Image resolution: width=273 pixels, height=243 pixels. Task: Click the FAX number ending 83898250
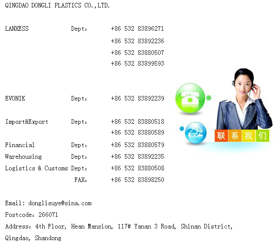pyautogui.click(x=137, y=180)
